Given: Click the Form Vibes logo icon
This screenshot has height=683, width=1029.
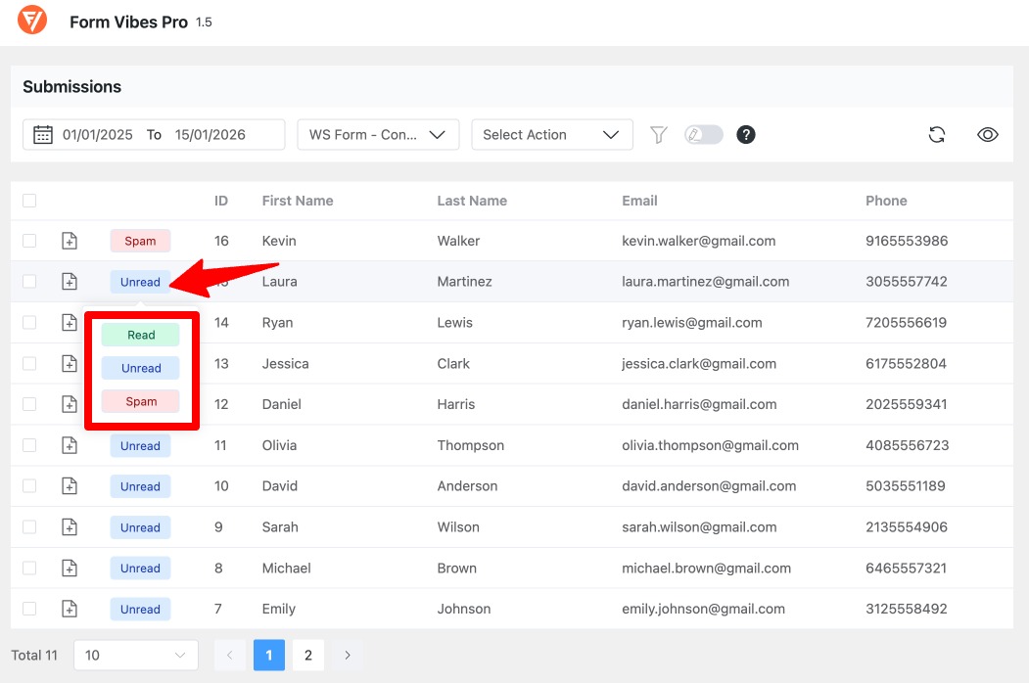Looking at the screenshot, I should [x=32, y=20].
